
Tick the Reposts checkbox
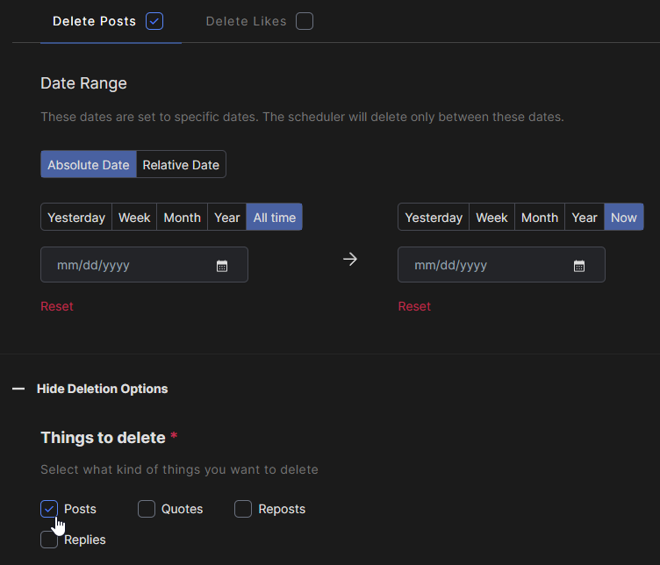point(243,509)
